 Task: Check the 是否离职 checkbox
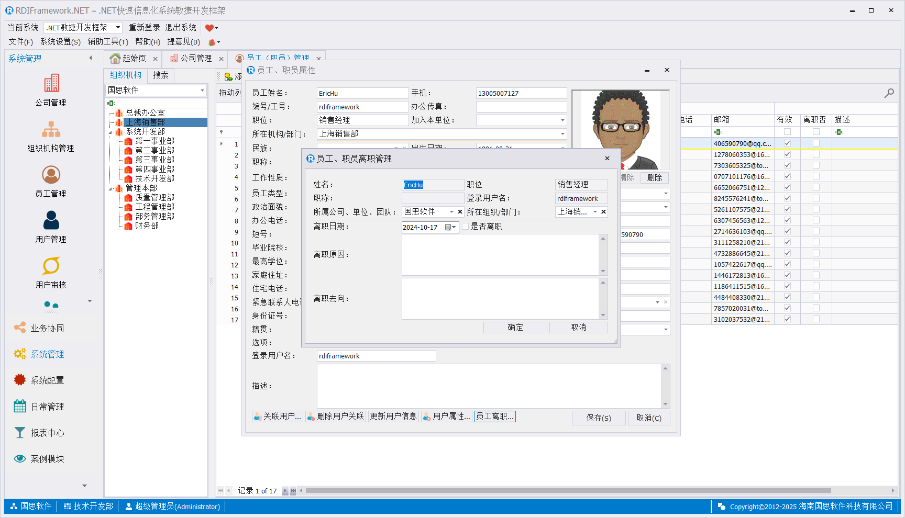pyautogui.click(x=465, y=227)
